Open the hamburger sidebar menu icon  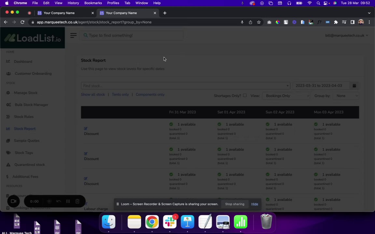(x=74, y=35)
